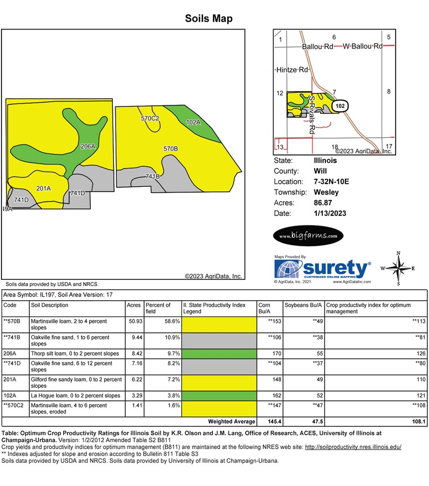Viewport: 429px width, 486px height.
Task: Click the Date value '1/13/2023'
Action: (x=330, y=213)
